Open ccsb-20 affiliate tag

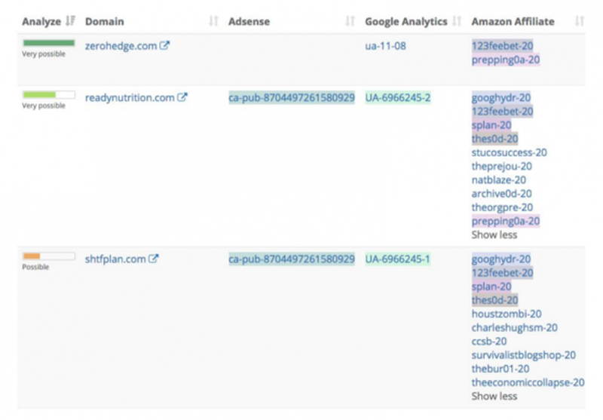click(489, 342)
